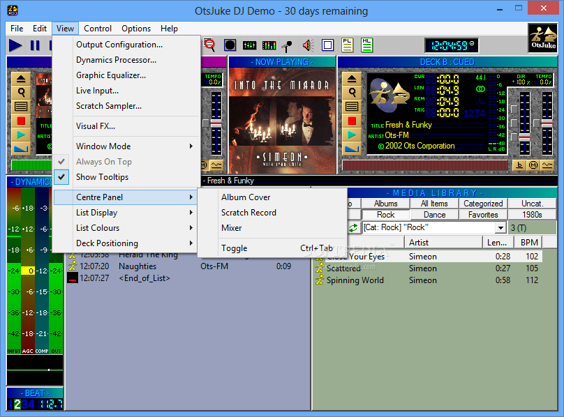Click Deck A red stop button
The height and width of the screenshot is (417, 564).
(21, 121)
